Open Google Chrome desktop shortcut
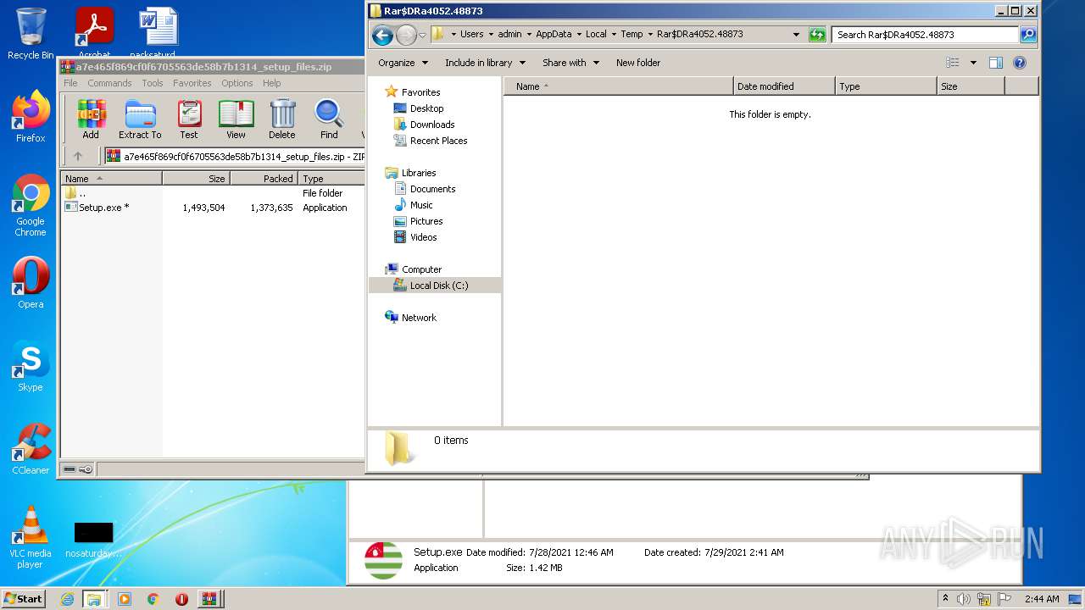Screen dimensions: 1085x610 31,205
